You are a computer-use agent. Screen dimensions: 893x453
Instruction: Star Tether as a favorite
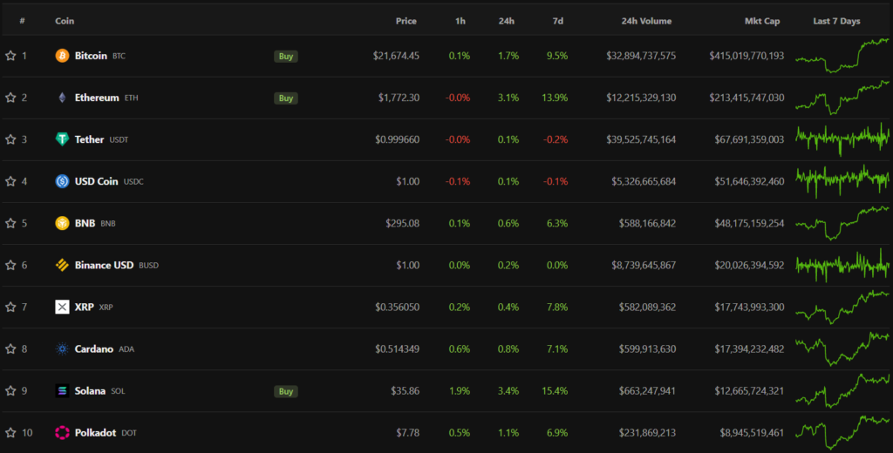[x=10, y=139]
